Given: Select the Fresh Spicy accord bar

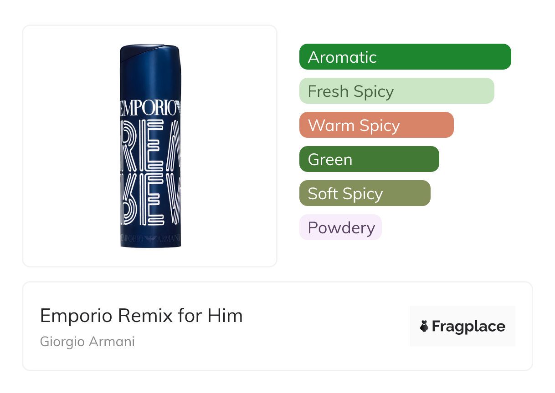Looking at the screenshot, I should 396,91.
